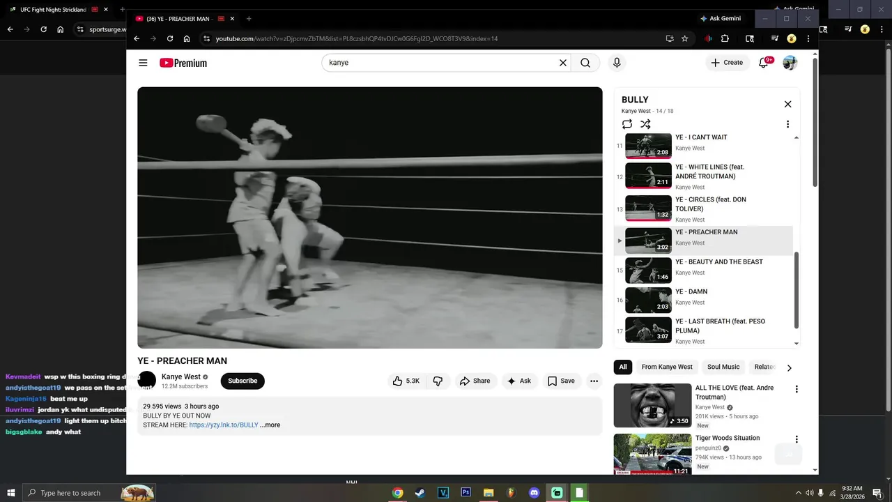Select YE - LAST BREATH (feat. PESO PLUMA)
Screen dimensions: 892x502
pos(705,330)
